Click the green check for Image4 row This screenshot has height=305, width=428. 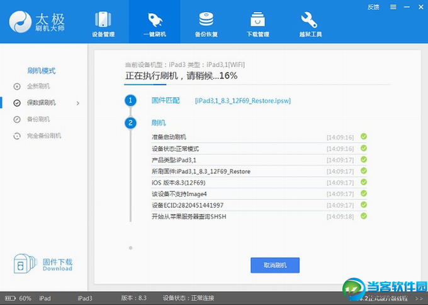point(364,193)
